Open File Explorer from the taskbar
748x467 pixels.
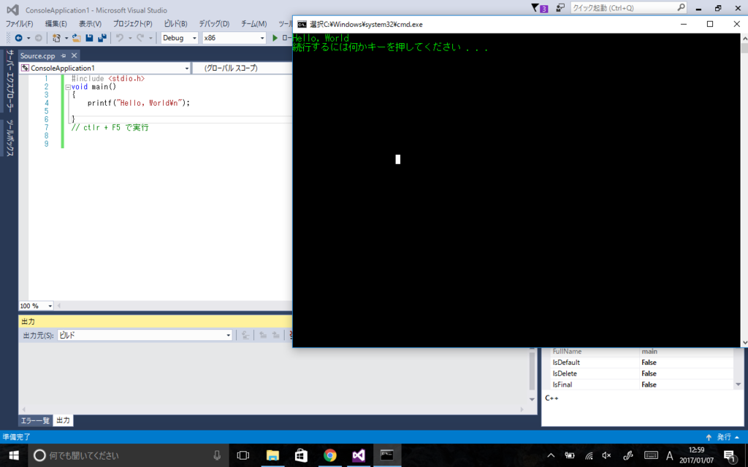[x=272, y=455]
